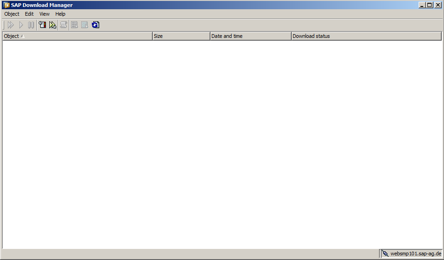Click the first grayed list-arrow toolbar icon
The image size is (444, 260).
74,25
